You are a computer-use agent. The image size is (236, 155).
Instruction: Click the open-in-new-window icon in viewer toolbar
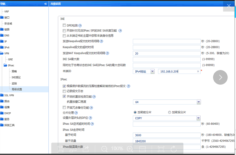pyautogui.click(x=73, y=149)
